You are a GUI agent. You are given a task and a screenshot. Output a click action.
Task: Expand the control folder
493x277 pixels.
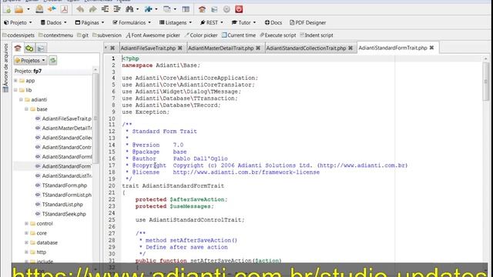(26, 224)
